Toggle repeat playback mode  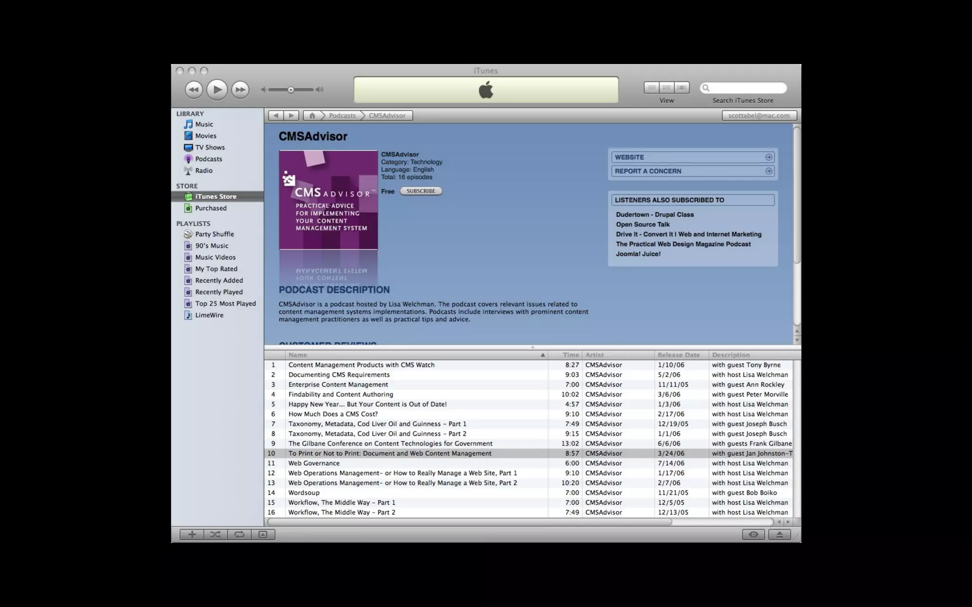click(239, 534)
